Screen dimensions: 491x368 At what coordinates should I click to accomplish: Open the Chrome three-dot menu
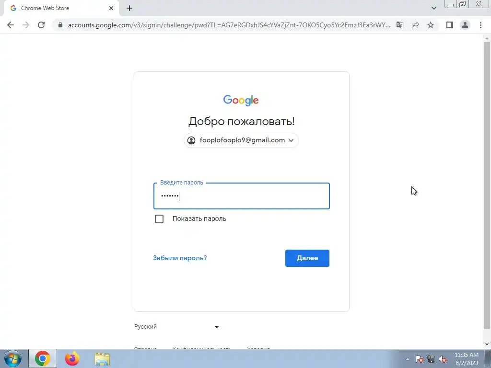click(x=480, y=25)
